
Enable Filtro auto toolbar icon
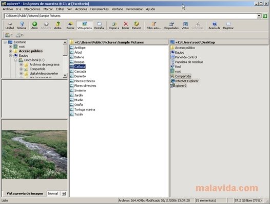click(x=154, y=26)
